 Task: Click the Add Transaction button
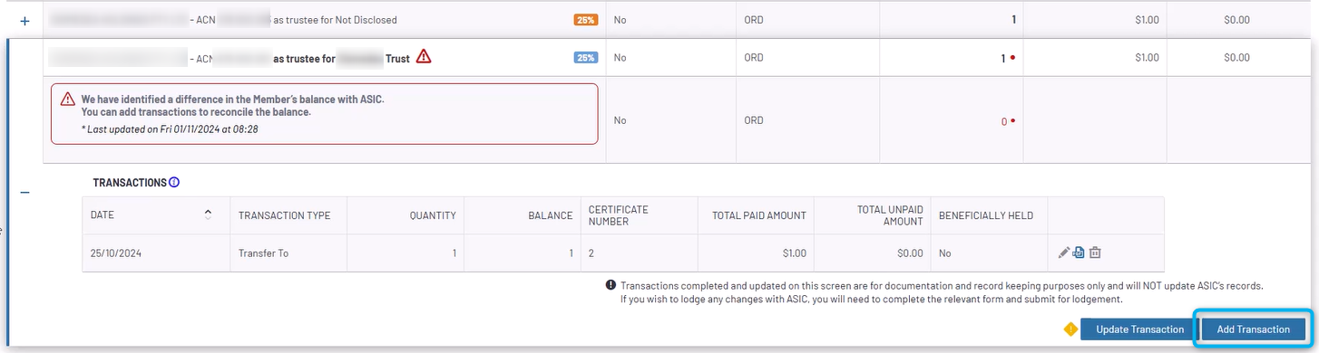pyautogui.click(x=1253, y=329)
